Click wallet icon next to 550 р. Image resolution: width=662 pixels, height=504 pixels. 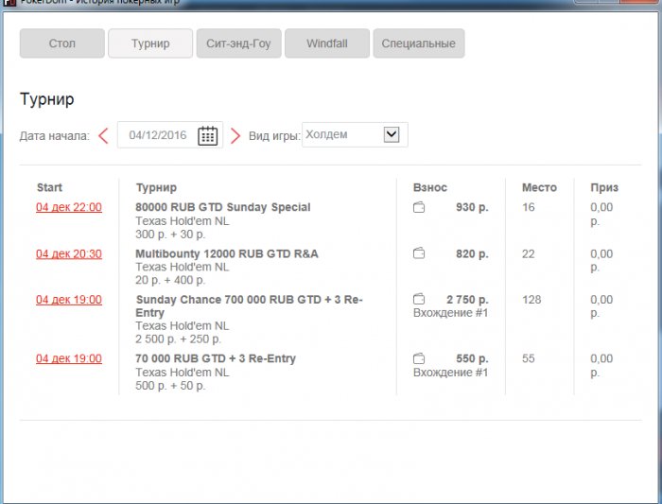[419, 358]
